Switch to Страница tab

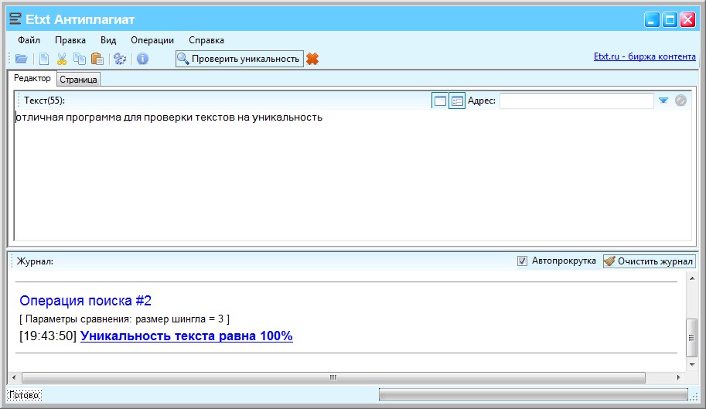78,80
